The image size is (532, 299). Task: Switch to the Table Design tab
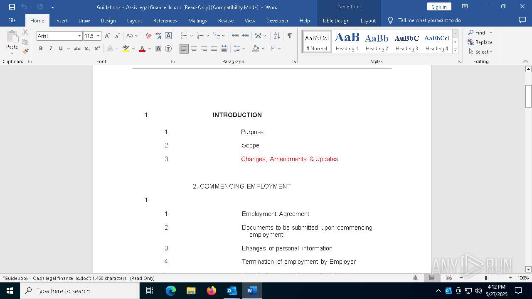point(335,20)
